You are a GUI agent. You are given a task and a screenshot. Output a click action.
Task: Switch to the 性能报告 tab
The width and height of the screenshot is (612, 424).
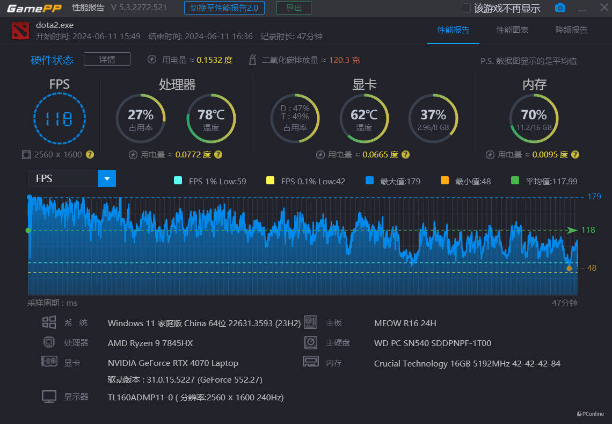point(453,30)
